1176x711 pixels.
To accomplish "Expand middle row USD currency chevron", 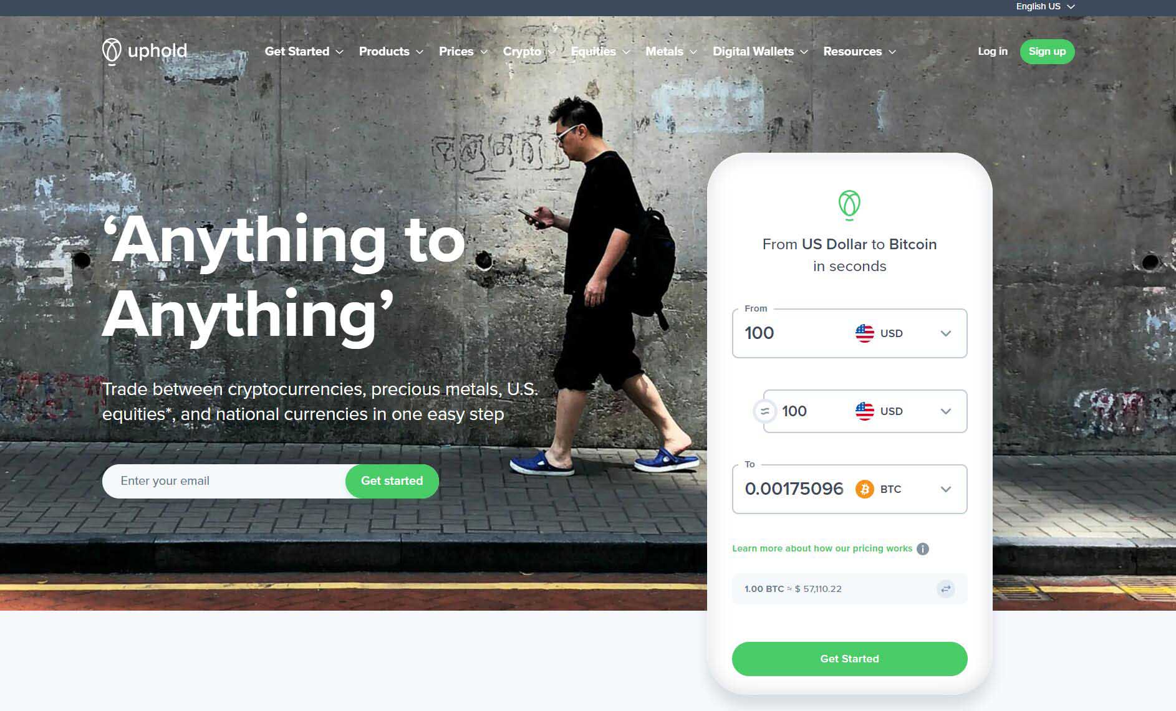I will (x=946, y=411).
